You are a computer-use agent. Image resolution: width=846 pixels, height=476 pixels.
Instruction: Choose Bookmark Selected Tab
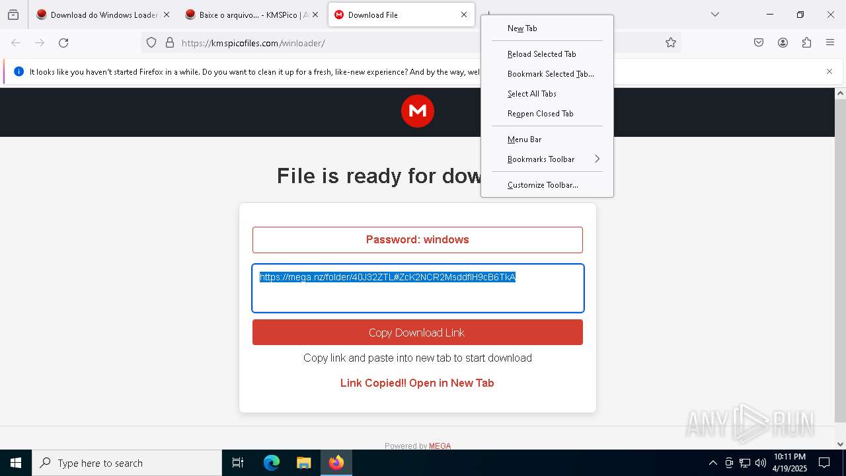click(x=547, y=74)
